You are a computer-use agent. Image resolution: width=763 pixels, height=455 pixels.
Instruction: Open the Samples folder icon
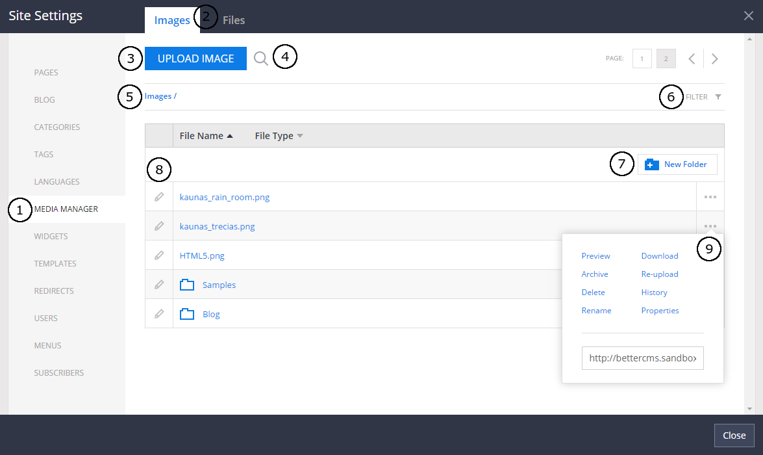click(188, 285)
